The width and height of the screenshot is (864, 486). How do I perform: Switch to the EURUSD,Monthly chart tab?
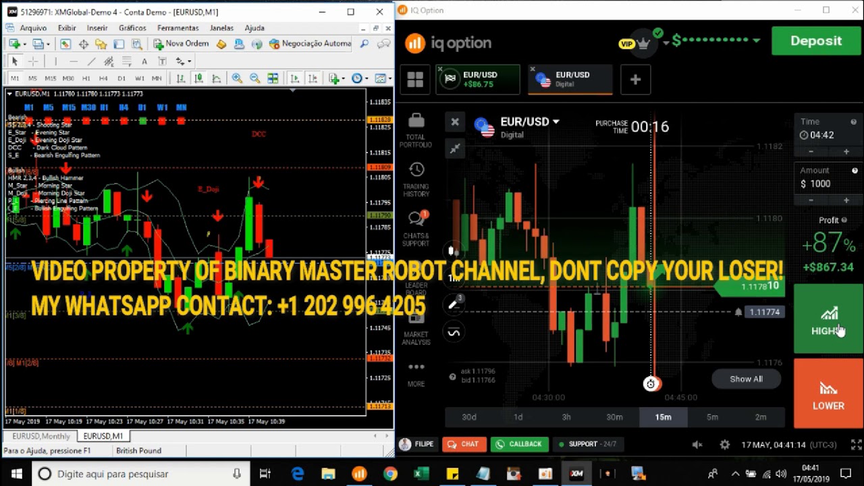40,436
